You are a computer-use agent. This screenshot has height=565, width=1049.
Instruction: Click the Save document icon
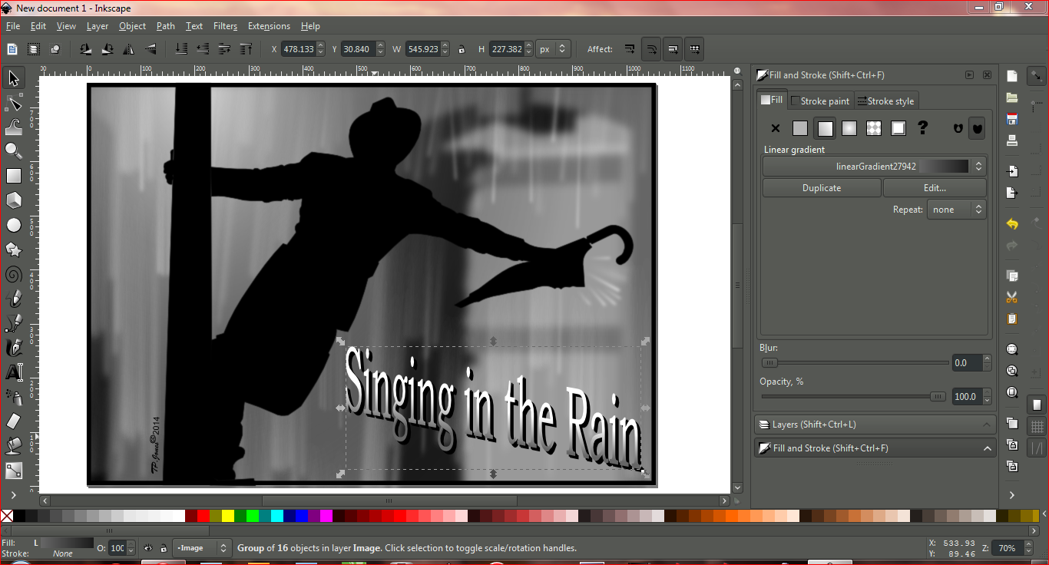[1012, 120]
